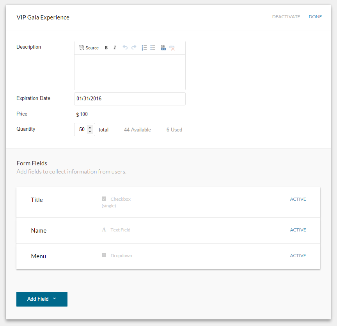
Task: Click the Dropdown type icon for Menu
Action: pyautogui.click(x=104, y=255)
